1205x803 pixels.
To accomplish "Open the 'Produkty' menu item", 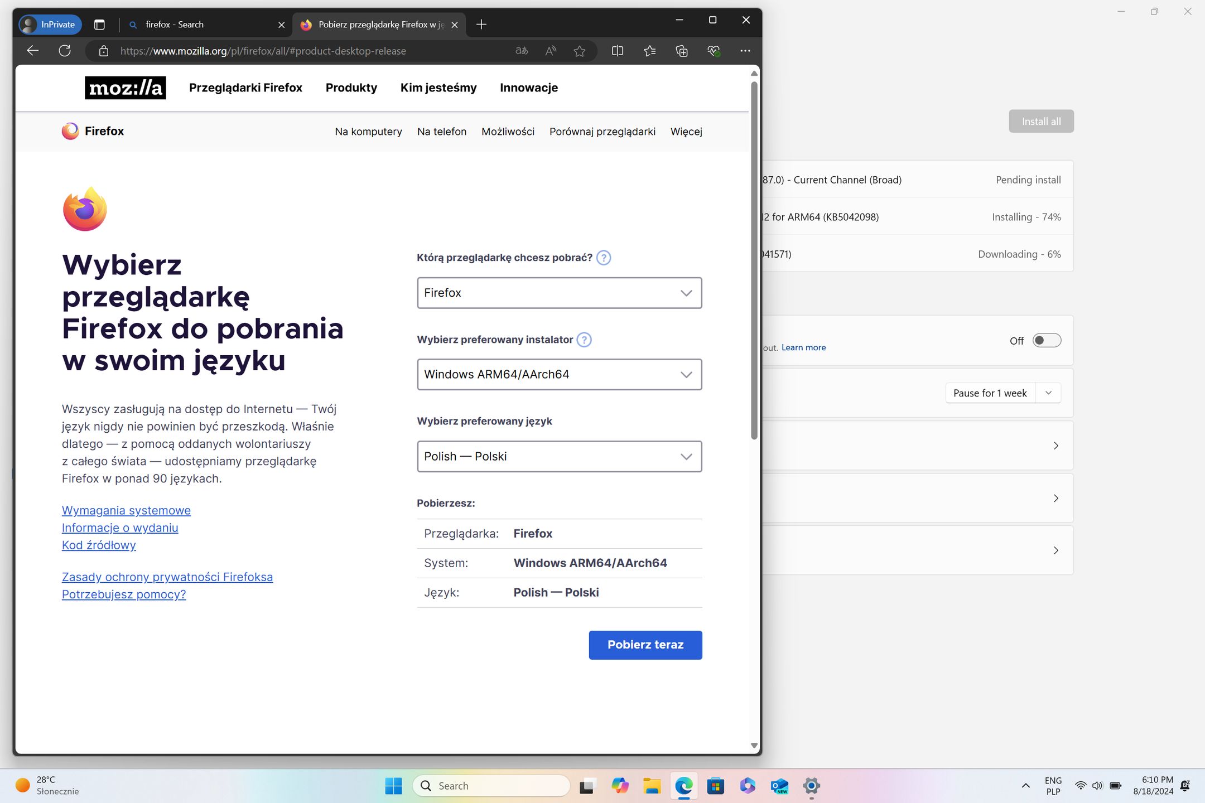I will coord(351,88).
